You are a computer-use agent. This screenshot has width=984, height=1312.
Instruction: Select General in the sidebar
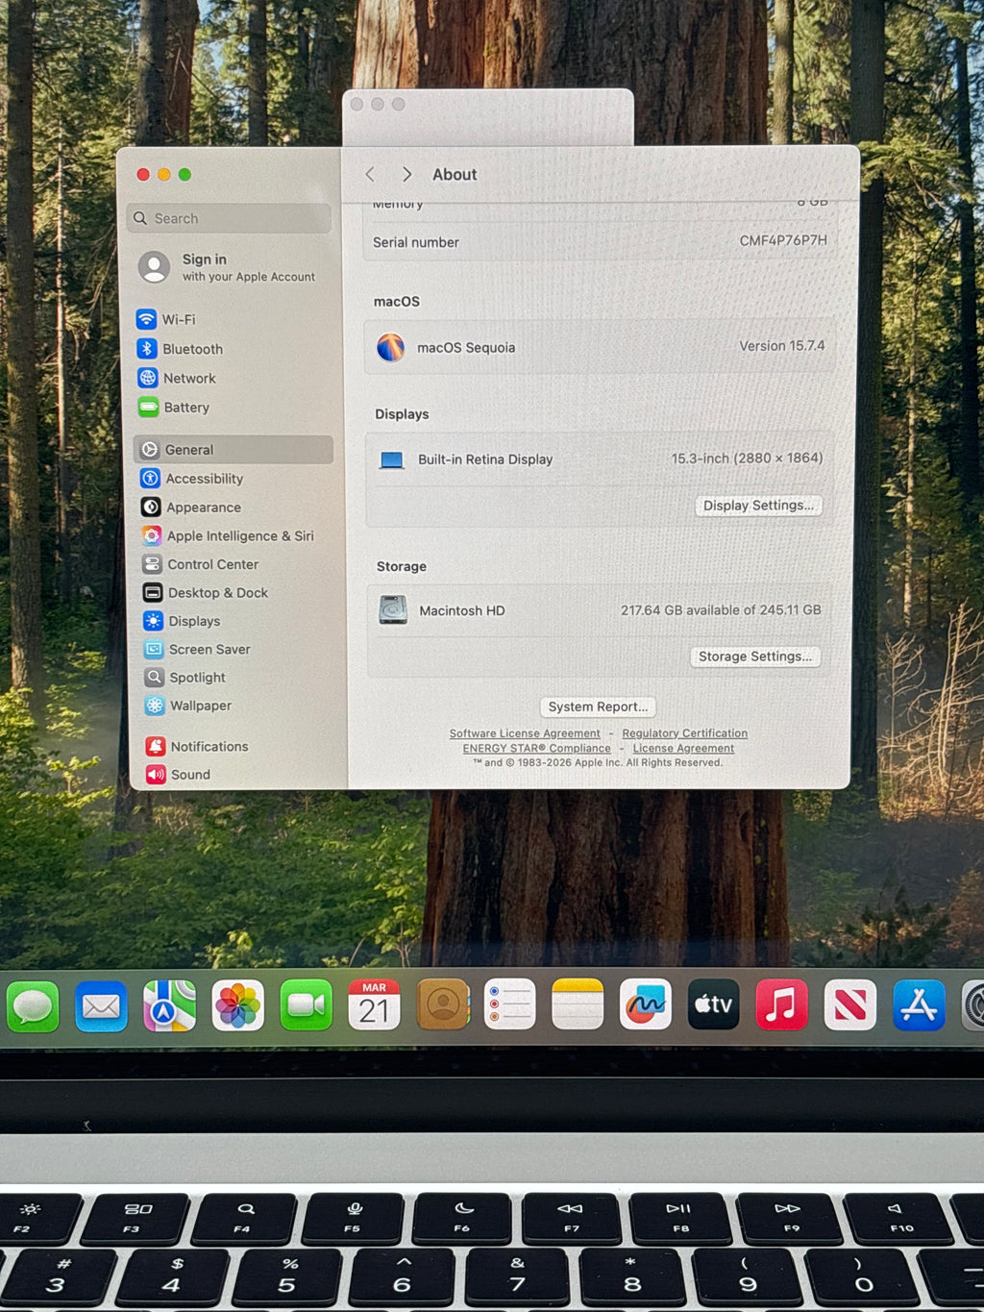[x=234, y=450]
